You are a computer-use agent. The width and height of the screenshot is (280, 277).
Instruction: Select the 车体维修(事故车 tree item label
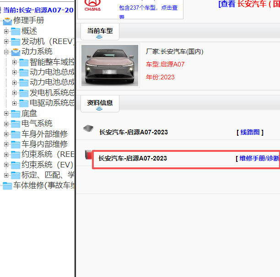coord(44,185)
